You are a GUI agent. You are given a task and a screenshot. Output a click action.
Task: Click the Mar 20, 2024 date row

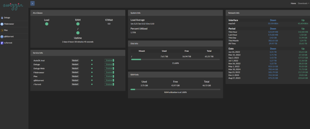pyautogui.click(x=268, y=69)
